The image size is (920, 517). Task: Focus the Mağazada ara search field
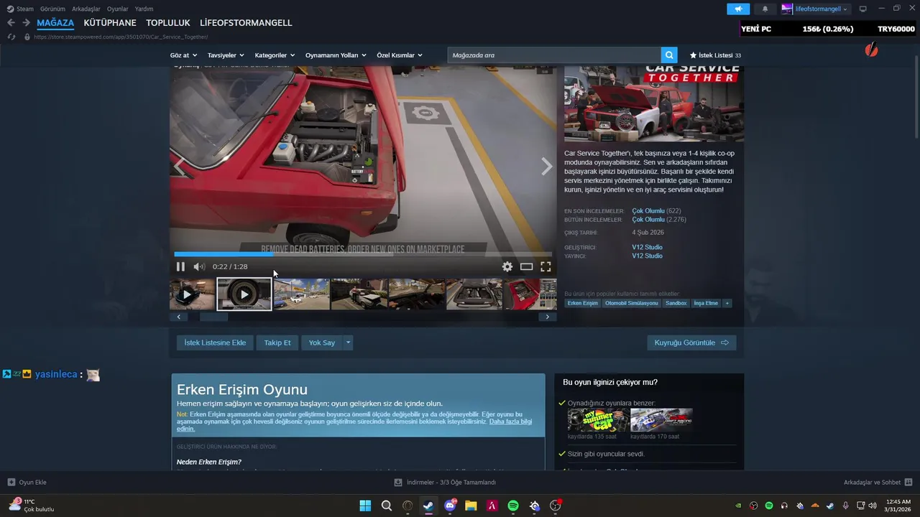[554, 55]
